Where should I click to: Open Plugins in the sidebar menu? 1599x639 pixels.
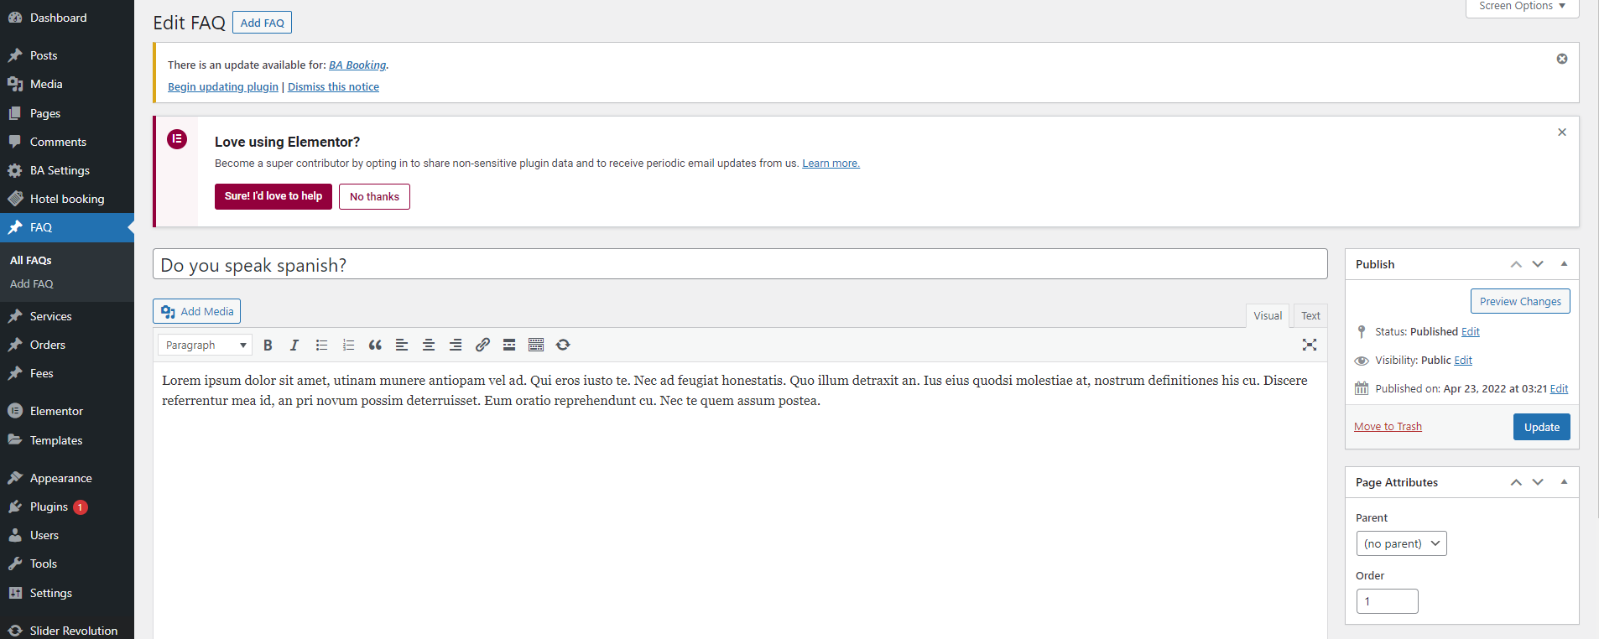49,507
